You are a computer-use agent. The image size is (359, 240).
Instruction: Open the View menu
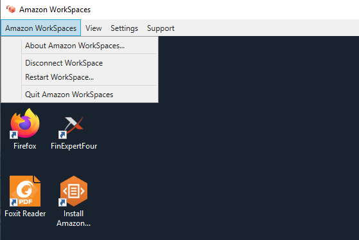[x=93, y=28]
